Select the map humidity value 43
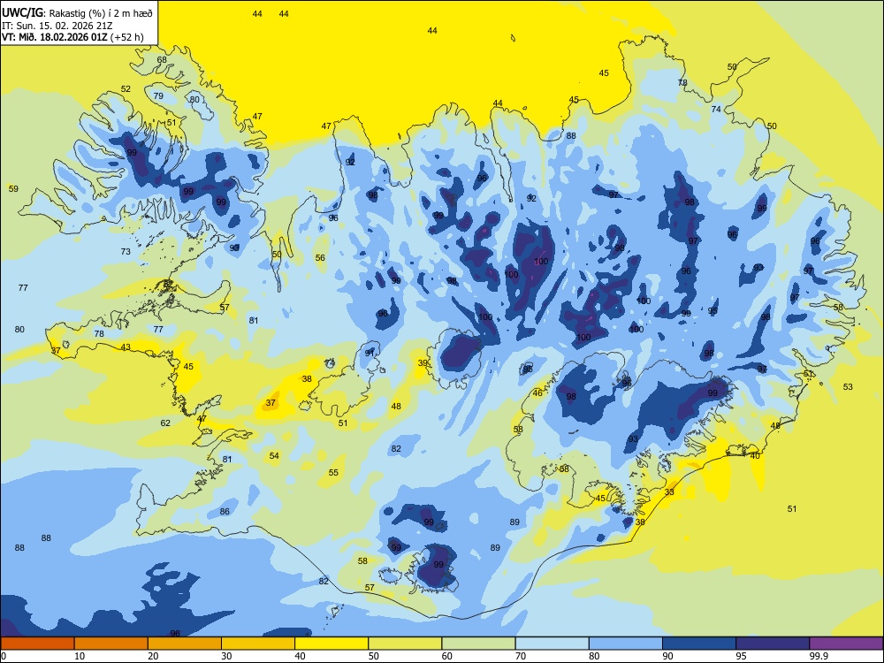The height and width of the screenshot is (663, 884). pos(126,347)
